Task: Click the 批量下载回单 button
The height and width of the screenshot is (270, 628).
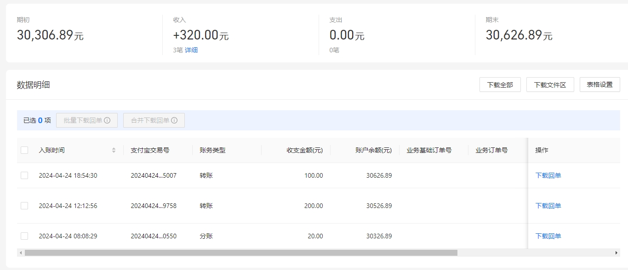Action: (x=87, y=120)
